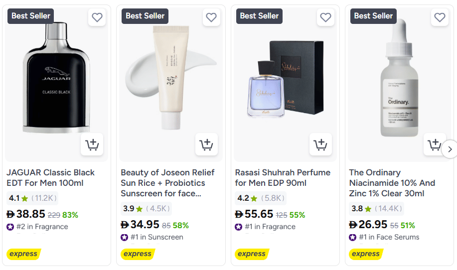
Task: Add The Ordinary Niacinamide to cart
Action: tap(435, 145)
